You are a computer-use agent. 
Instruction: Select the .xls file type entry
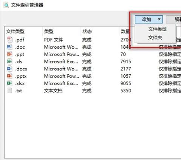pyautogui.click(x=19, y=62)
